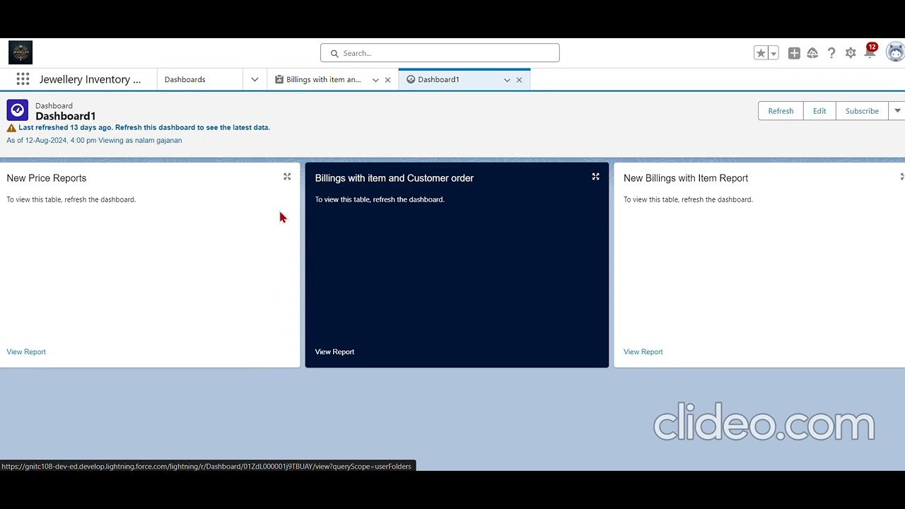Open the Setup gear menu
Screen dimensions: 905x509
851,53
